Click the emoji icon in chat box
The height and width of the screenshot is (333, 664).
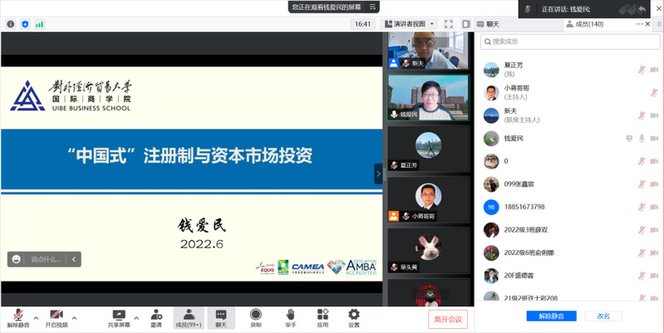click(16, 259)
